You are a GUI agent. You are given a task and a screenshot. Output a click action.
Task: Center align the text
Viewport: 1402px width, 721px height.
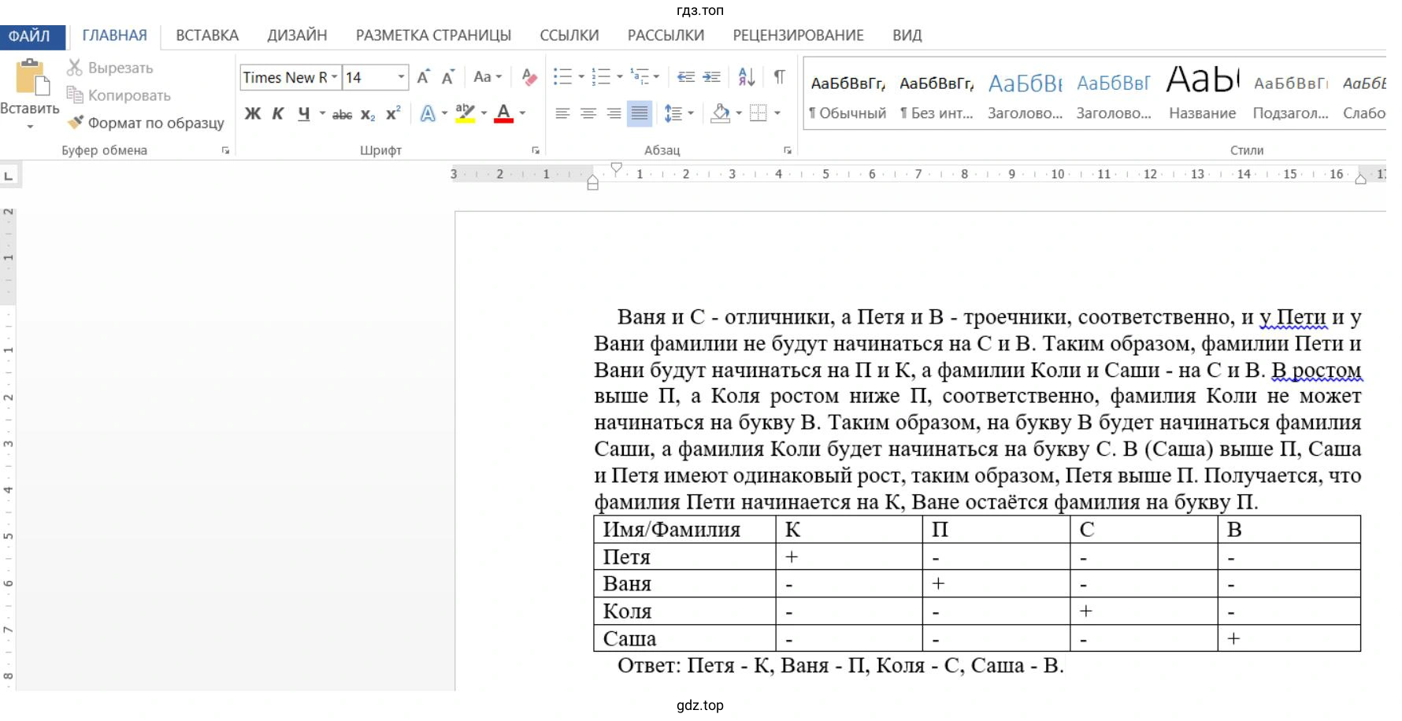[588, 113]
